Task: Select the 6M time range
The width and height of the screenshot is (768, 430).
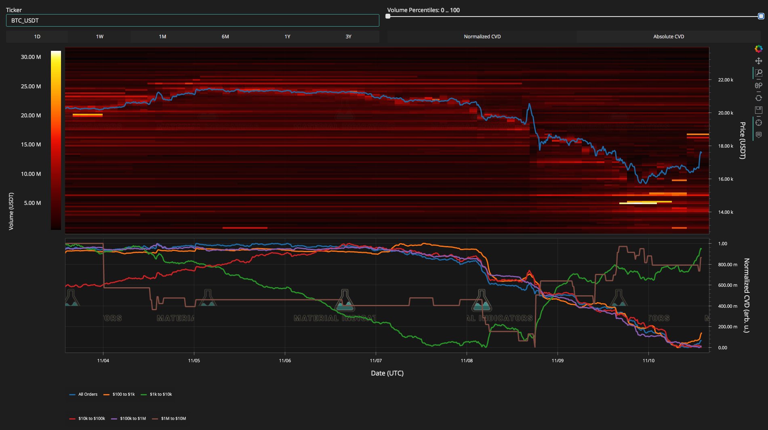Action: coord(225,37)
